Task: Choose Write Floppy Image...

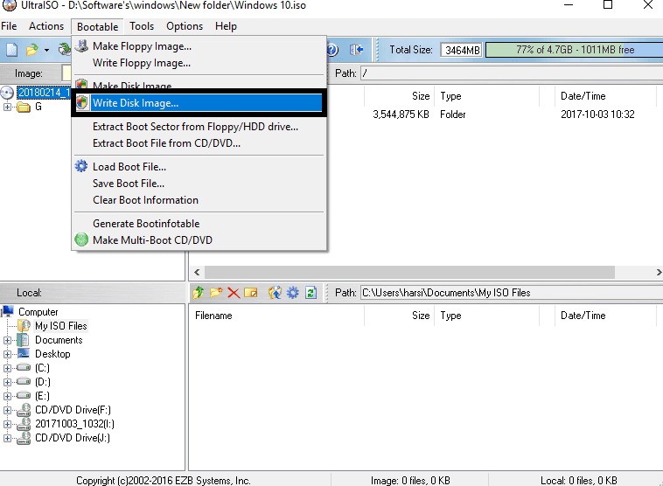Action: coord(199,63)
